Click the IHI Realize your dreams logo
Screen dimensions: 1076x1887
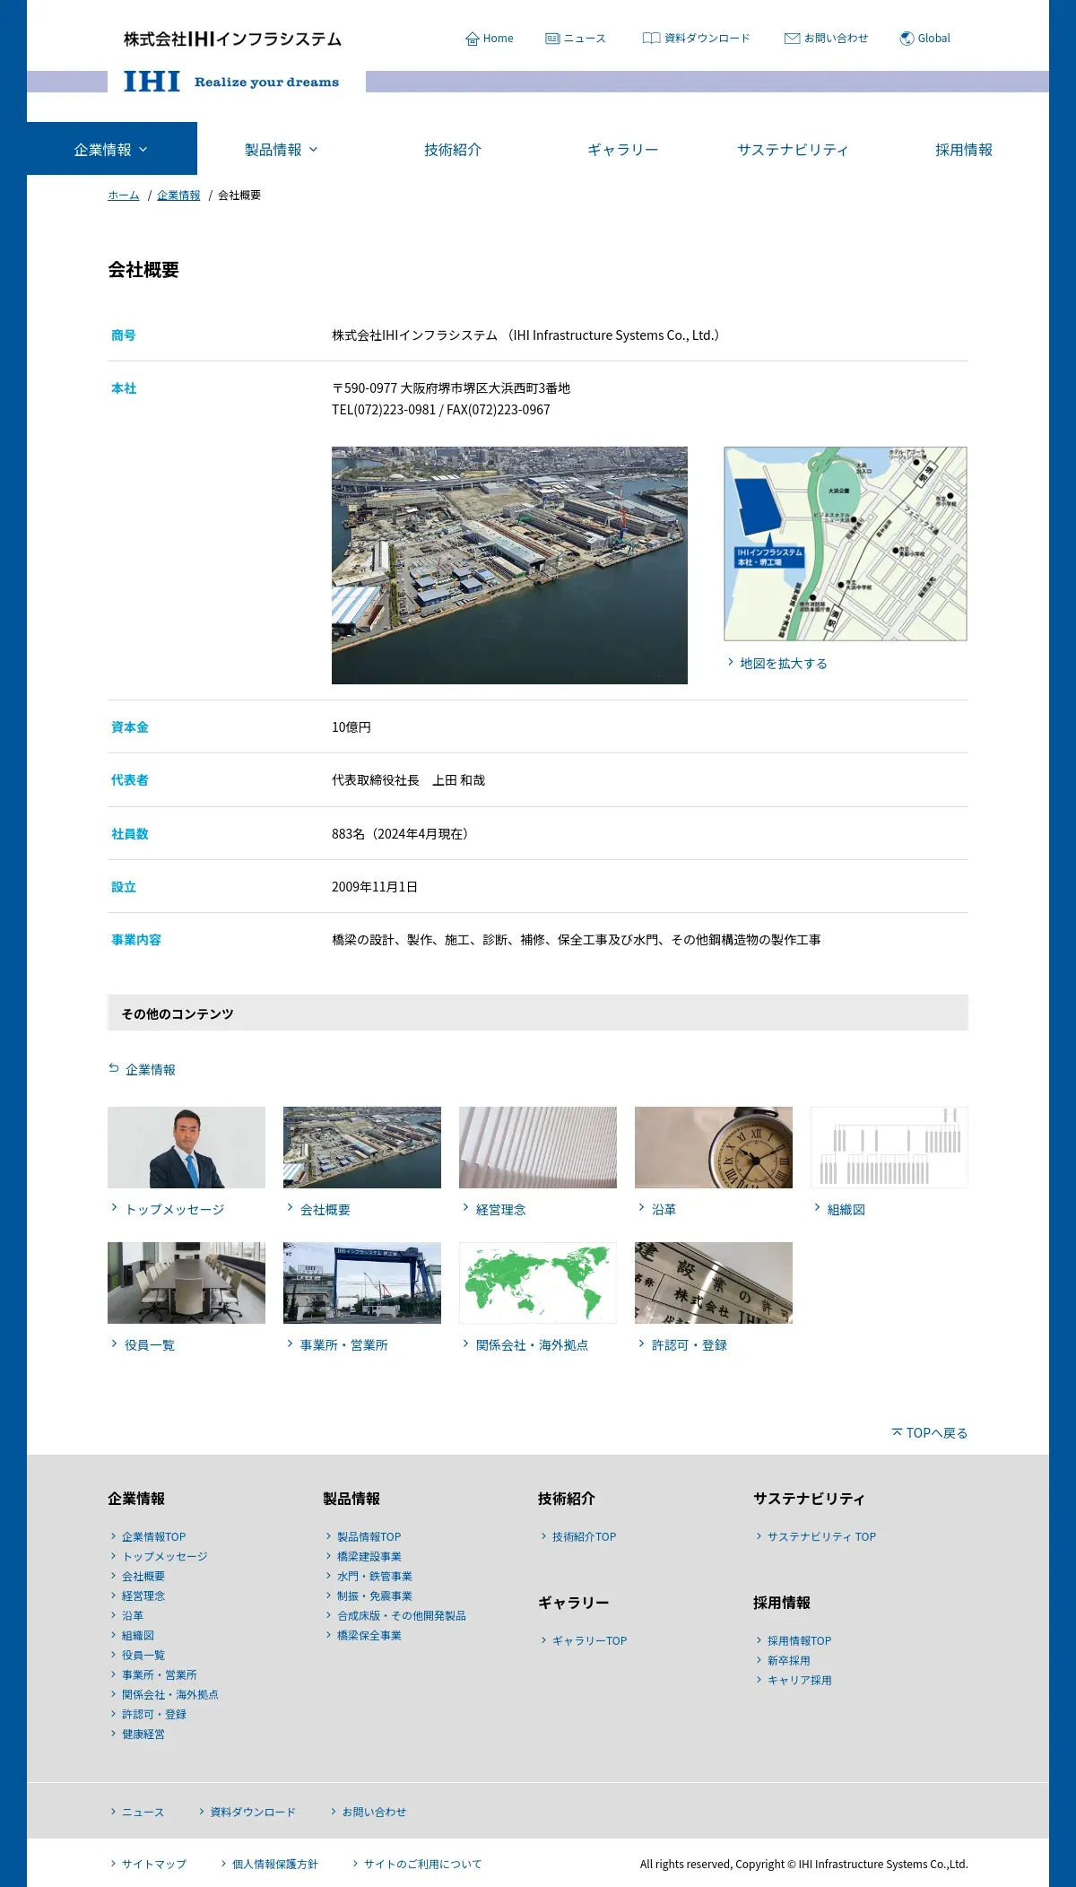pos(231,82)
